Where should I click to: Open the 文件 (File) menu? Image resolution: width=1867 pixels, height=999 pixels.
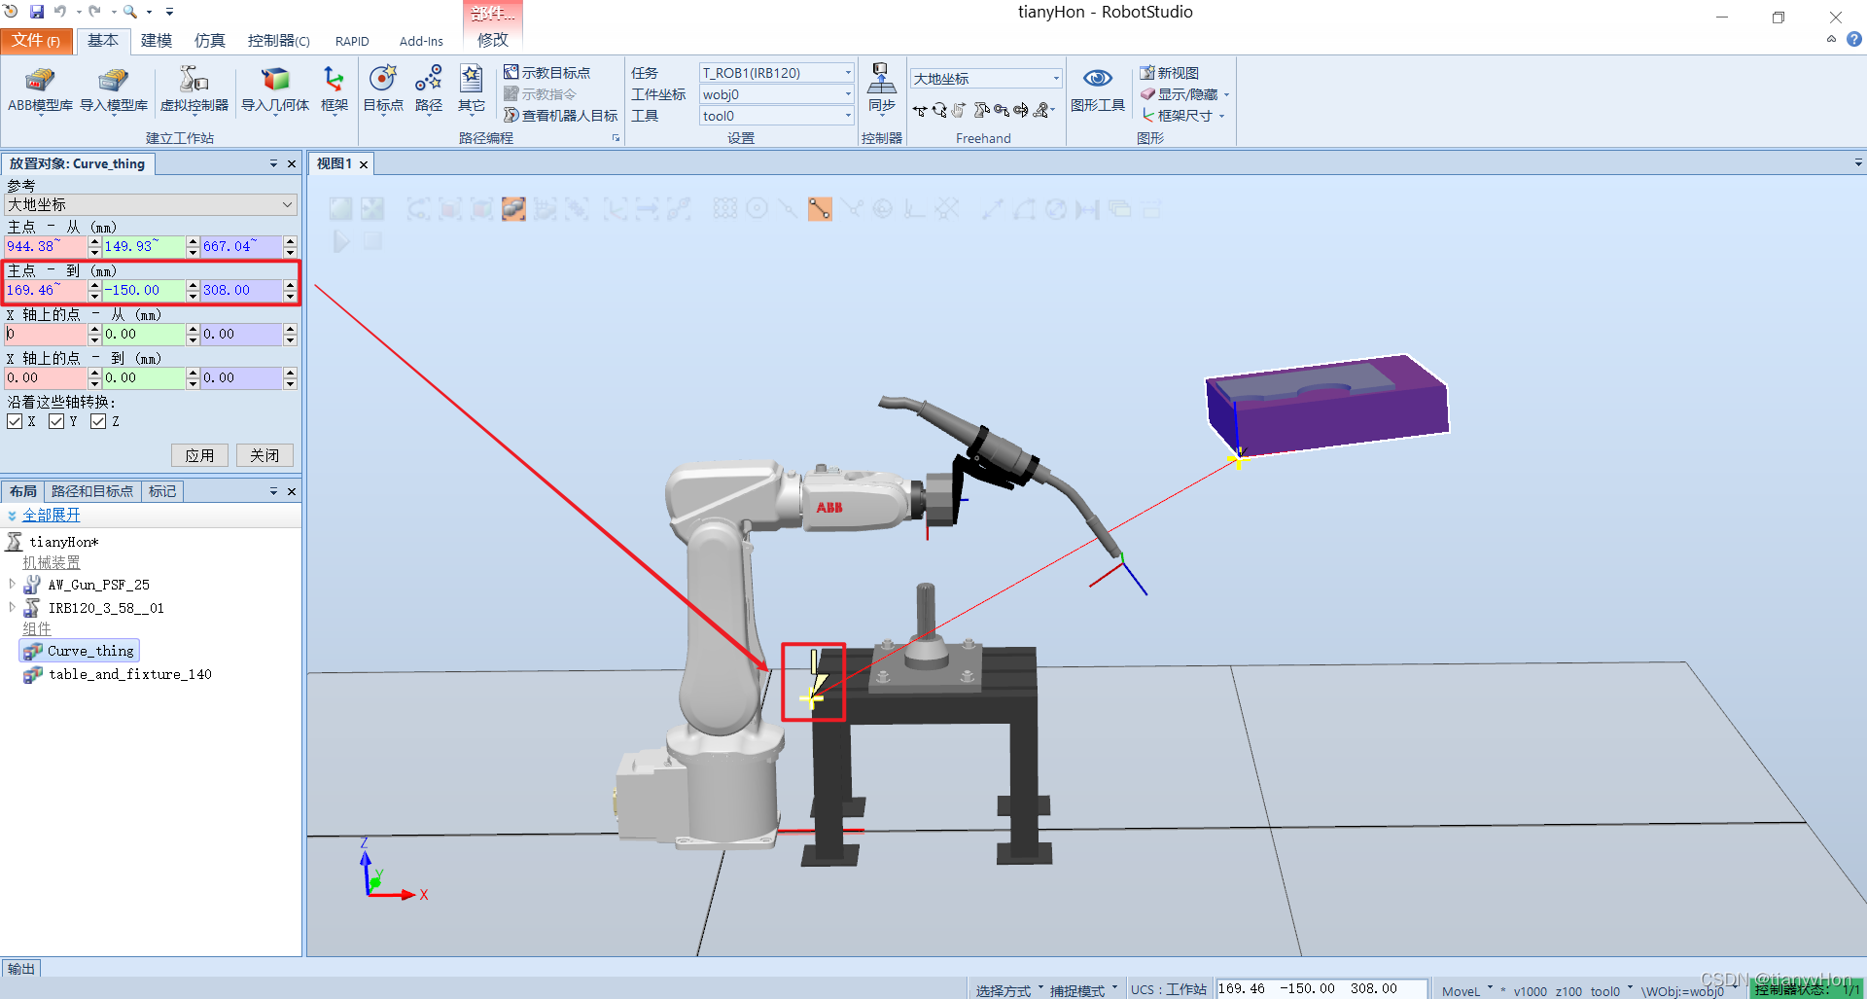tap(36, 41)
